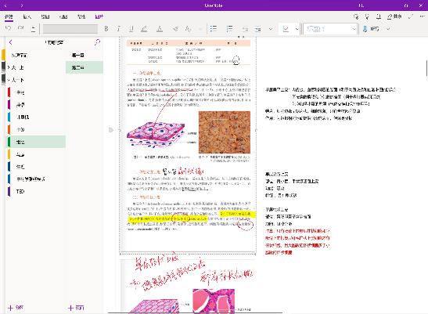
Task: Apply font color to text
Action: click(160, 29)
